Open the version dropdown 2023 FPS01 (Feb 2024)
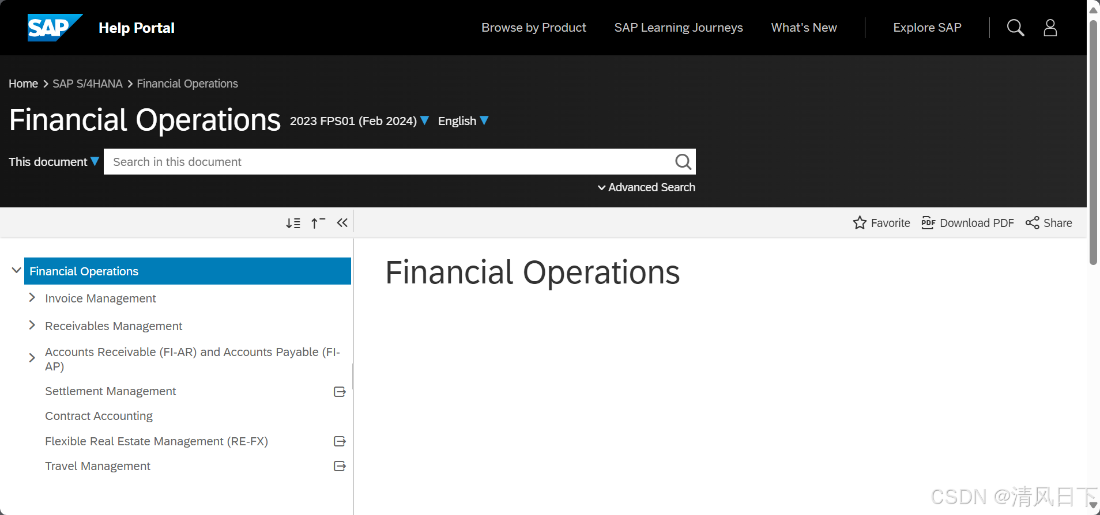Screen dimensions: 1100x515 (359, 121)
